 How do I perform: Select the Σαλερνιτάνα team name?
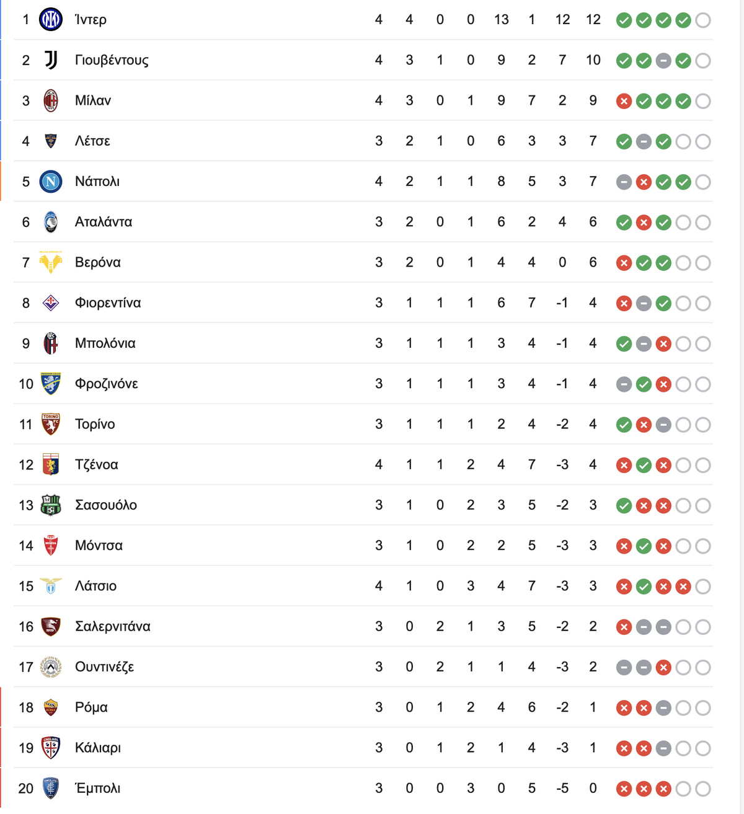(113, 627)
